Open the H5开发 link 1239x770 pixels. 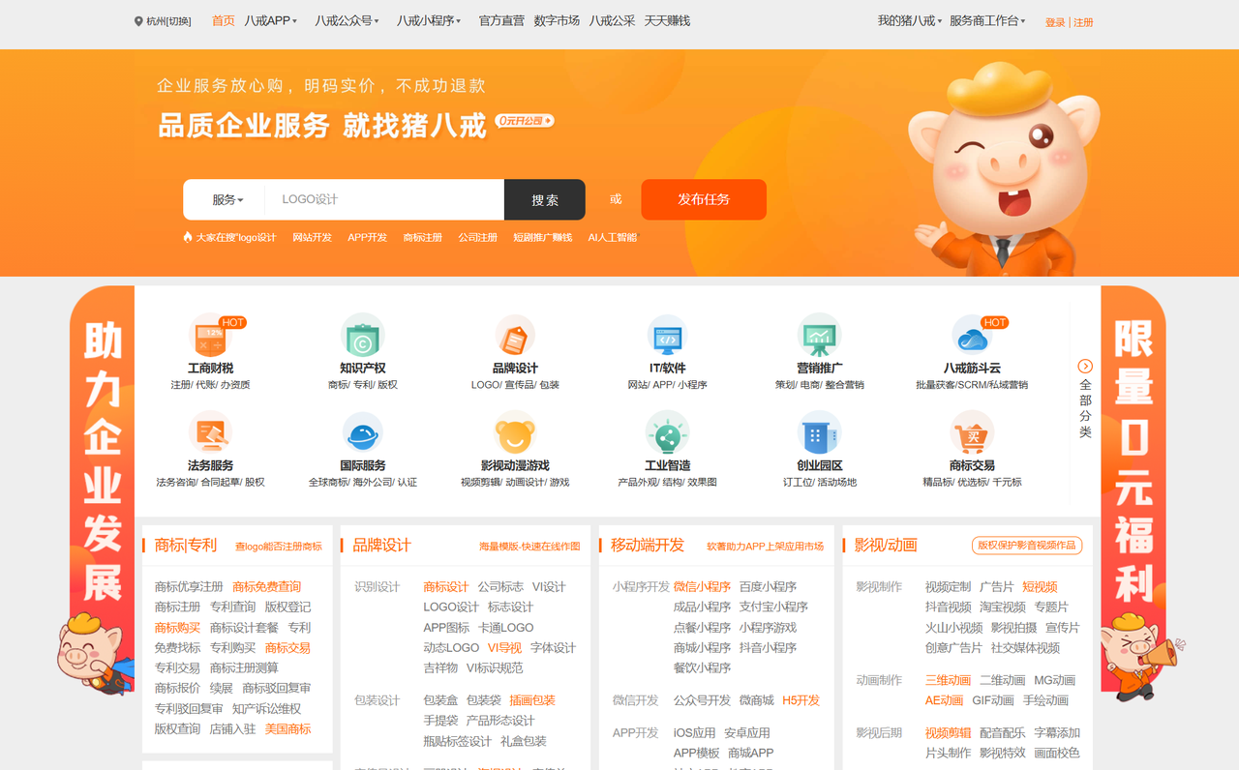pos(801,699)
